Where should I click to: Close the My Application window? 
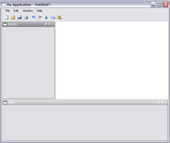click(x=165, y=5)
